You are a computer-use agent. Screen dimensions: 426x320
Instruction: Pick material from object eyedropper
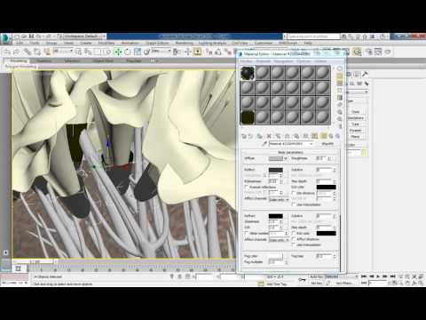tap(264, 144)
